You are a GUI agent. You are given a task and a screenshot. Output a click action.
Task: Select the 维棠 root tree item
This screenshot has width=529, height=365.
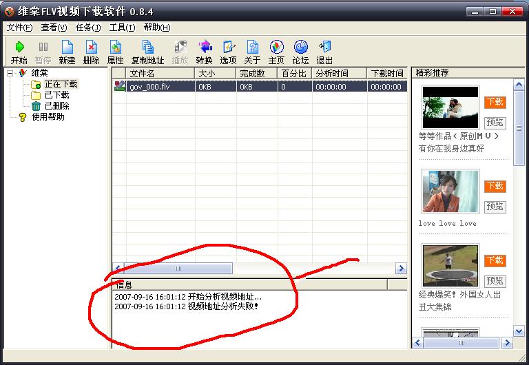(39, 73)
